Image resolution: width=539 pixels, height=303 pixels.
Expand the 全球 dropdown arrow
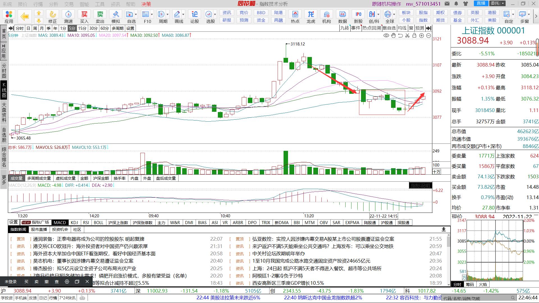coord(394,14)
